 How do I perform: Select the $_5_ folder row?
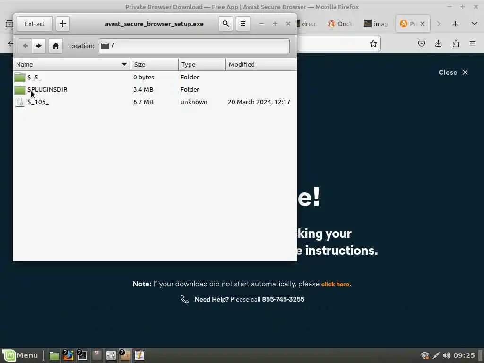[x=155, y=77]
